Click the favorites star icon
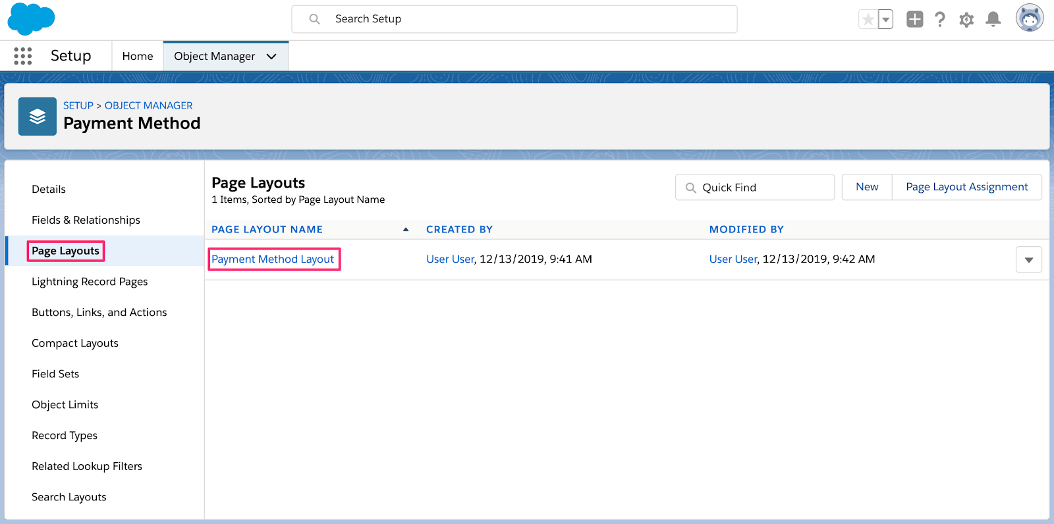Viewport: 1054px width, 524px height. point(868,20)
